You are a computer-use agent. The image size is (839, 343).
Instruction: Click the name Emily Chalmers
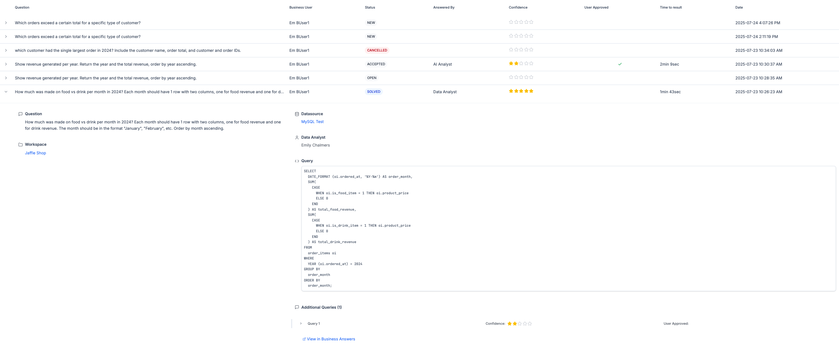(x=315, y=145)
